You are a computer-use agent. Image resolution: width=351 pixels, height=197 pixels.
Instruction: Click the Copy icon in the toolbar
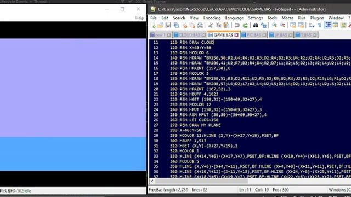[x=218, y=25]
